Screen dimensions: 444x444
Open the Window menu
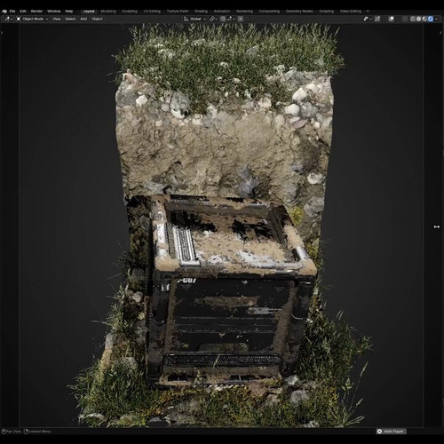(x=54, y=12)
